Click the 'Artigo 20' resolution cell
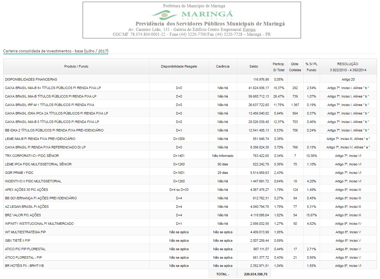 point(348,79)
